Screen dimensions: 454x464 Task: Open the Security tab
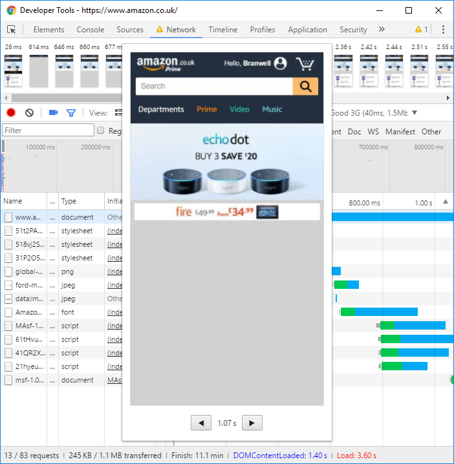pos(353,30)
